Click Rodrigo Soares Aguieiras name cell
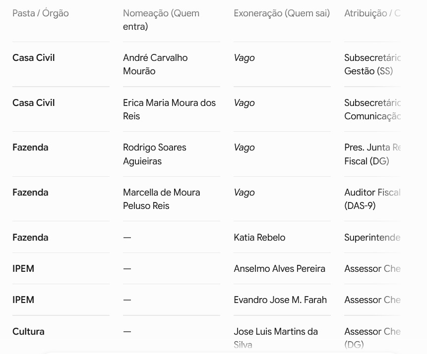Image resolution: width=427 pixels, height=354 pixels. coord(154,154)
